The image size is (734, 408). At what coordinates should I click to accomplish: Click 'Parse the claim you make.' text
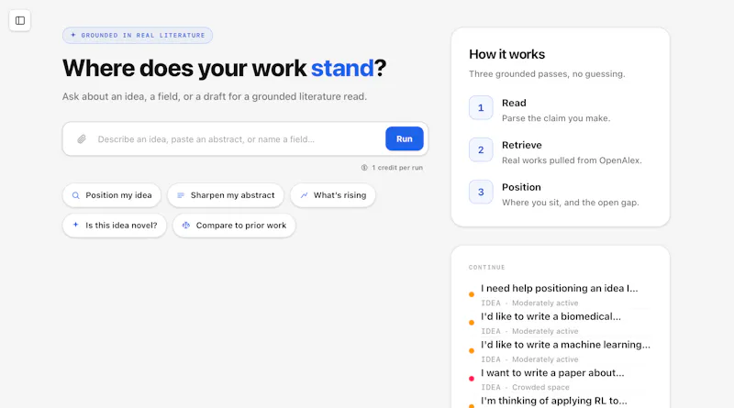click(556, 118)
